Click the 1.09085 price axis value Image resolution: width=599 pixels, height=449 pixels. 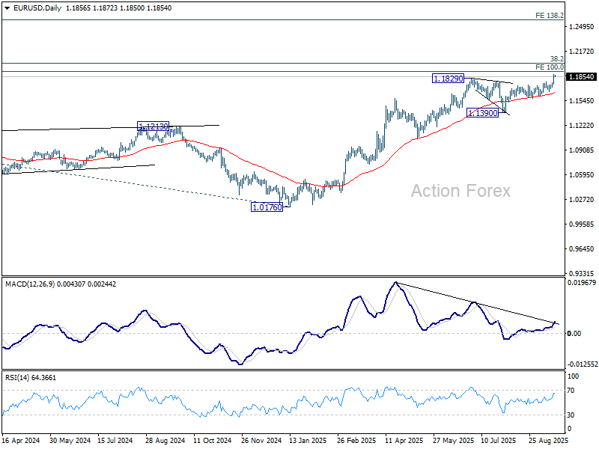(582, 150)
